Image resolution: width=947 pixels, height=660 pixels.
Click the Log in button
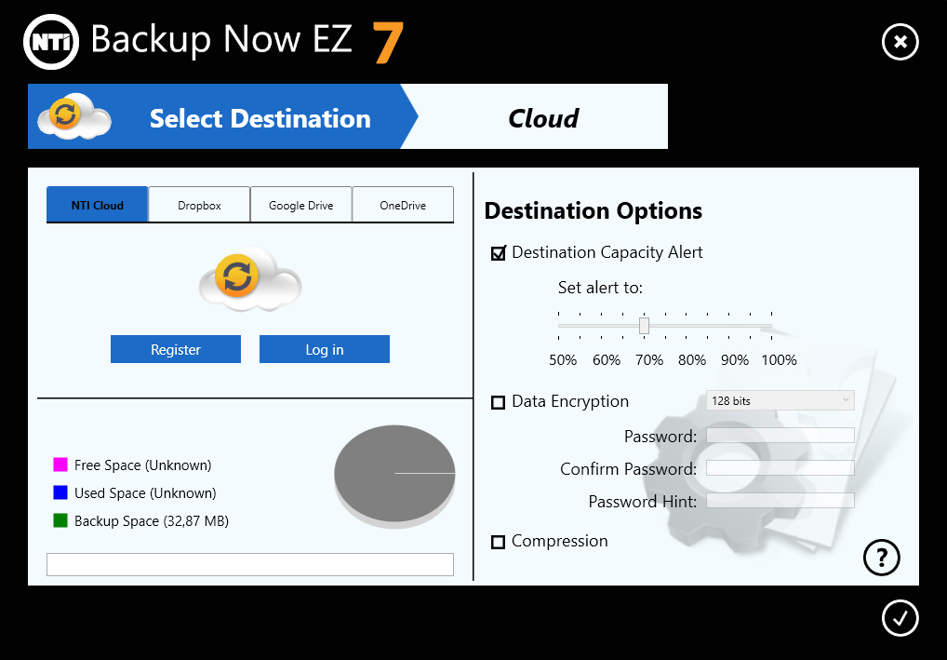coord(324,349)
